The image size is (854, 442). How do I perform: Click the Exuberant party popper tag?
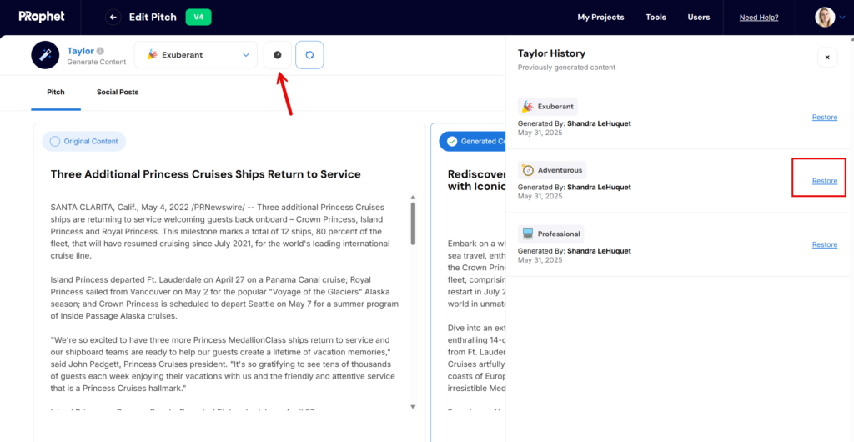coord(548,106)
